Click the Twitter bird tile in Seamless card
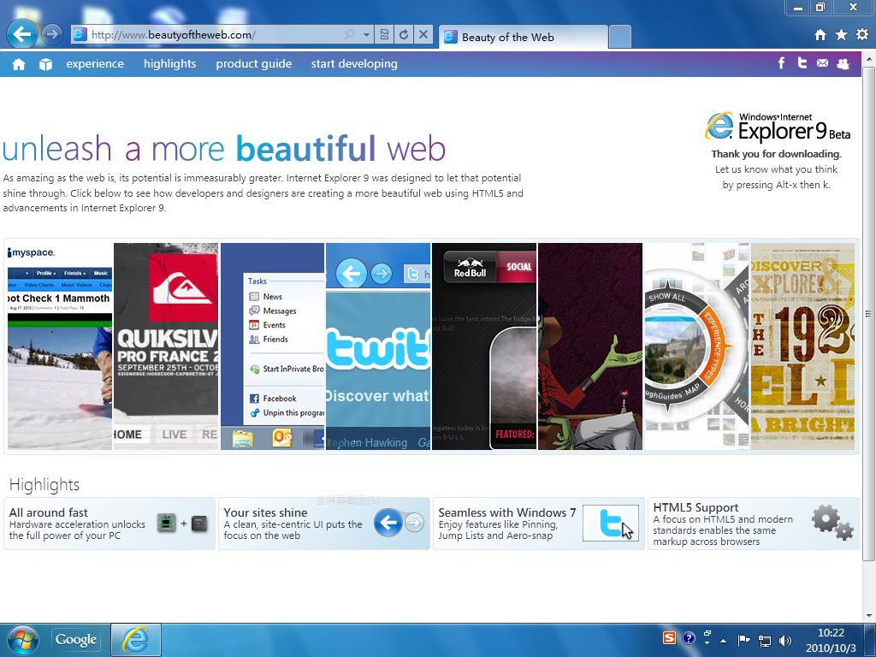 pos(611,524)
